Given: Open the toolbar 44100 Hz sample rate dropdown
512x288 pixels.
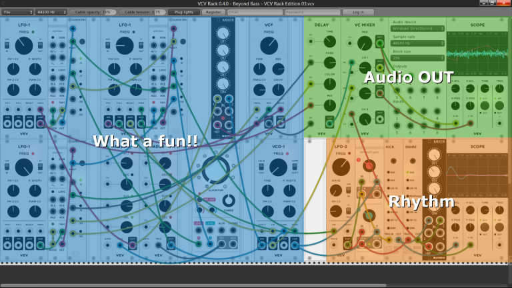Looking at the screenshot, I should (51, 12).
